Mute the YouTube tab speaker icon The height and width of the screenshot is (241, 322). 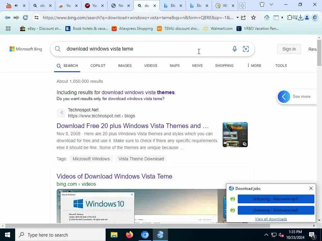coord(16,6)
